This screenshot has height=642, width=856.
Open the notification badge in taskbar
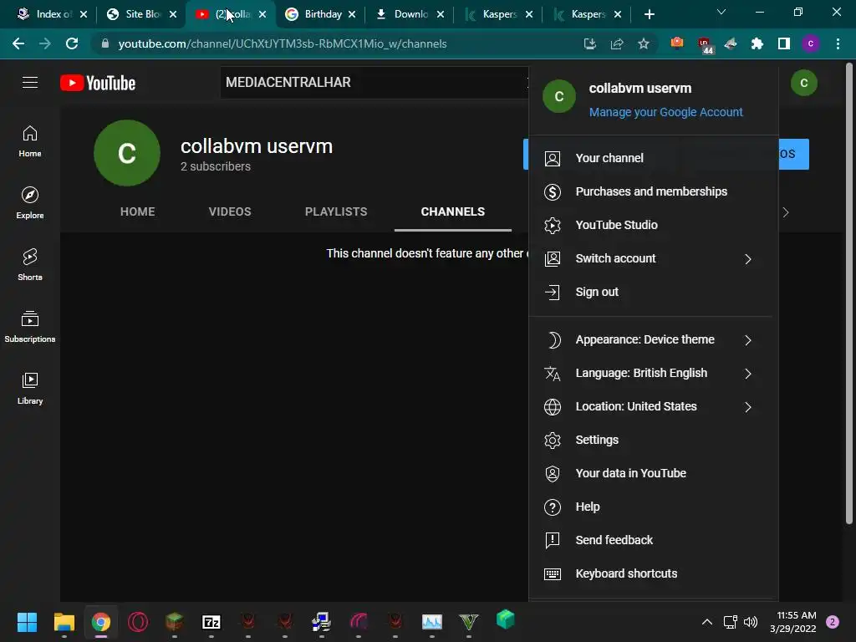pos(833,622)
